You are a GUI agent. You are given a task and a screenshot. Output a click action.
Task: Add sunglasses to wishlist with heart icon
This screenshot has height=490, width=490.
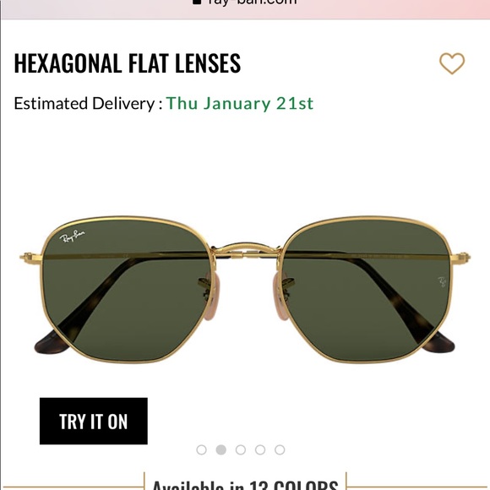pyautogui.click(x=452, y=63)
